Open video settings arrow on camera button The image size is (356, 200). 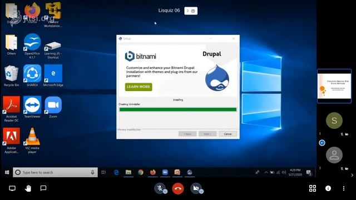201,191
